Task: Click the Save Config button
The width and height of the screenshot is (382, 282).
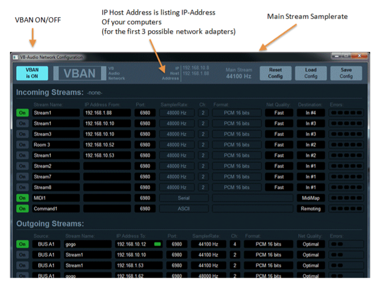Action: pos(346,73)
